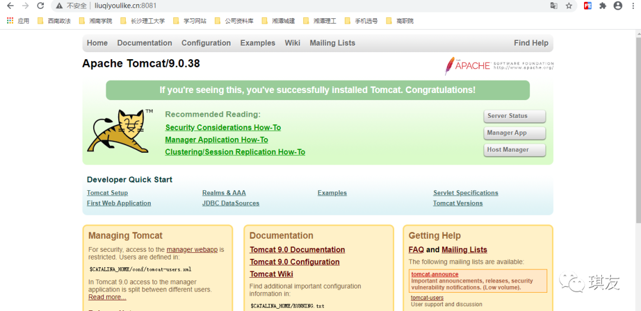Open 西南政法 bookmark folder
This screenshot has width=641, height=311.
coord(54,21)
